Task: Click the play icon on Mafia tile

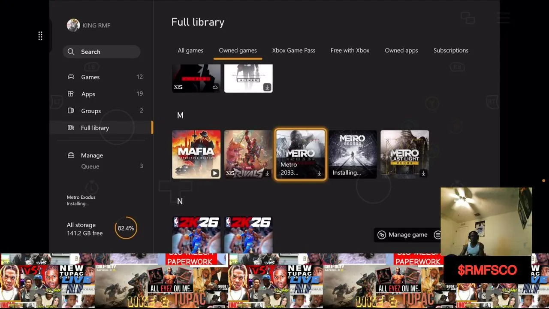Action: coord(215,173)
